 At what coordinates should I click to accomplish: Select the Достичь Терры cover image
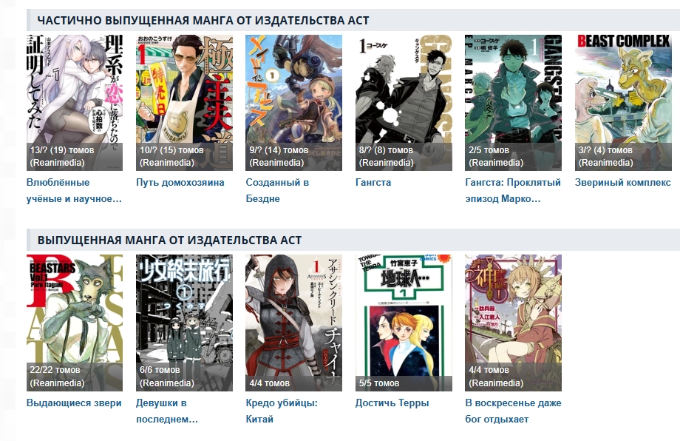pyautogui.click(x=404, y=323)
